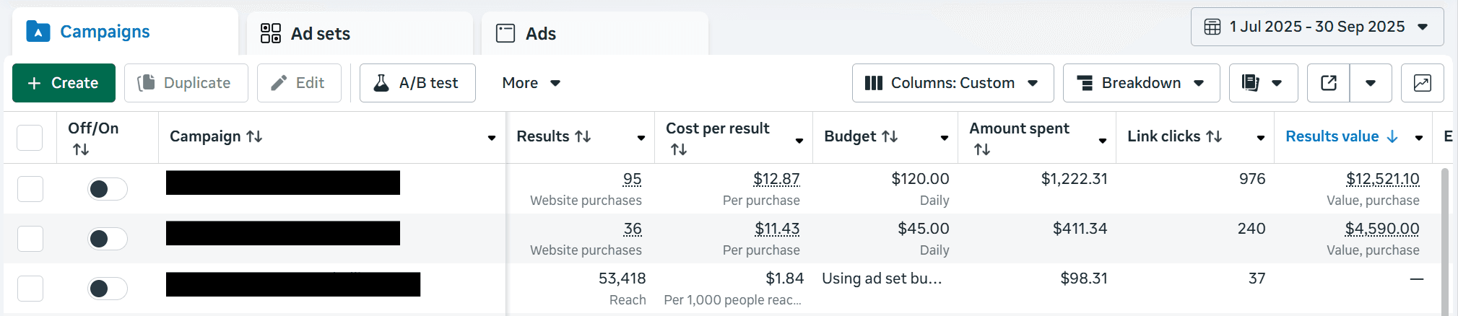Expand the Breakdown dropdown
1458x316 pixels.
coord(1141,83)
